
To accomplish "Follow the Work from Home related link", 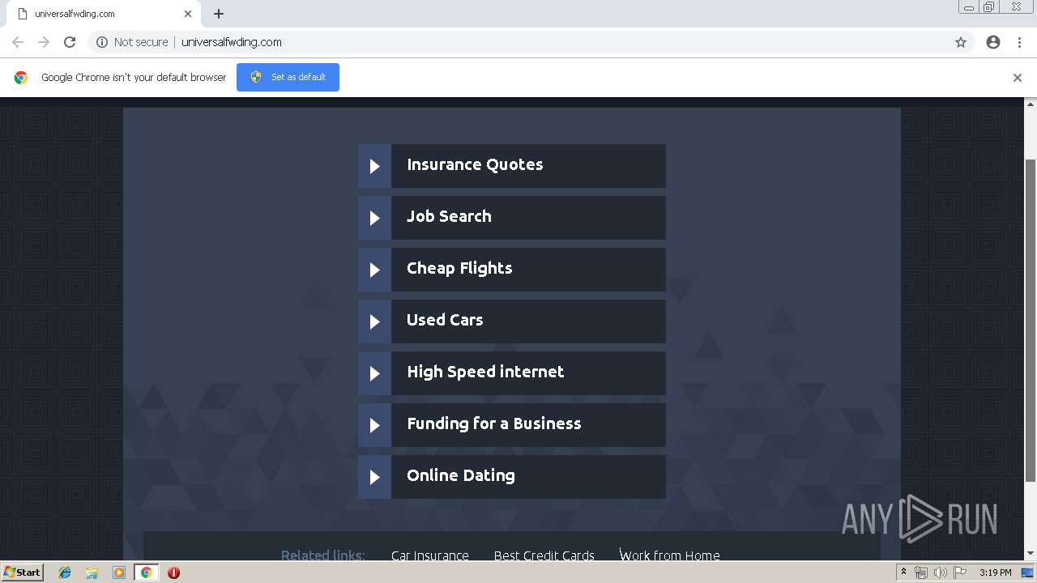I will coord(670,555).
